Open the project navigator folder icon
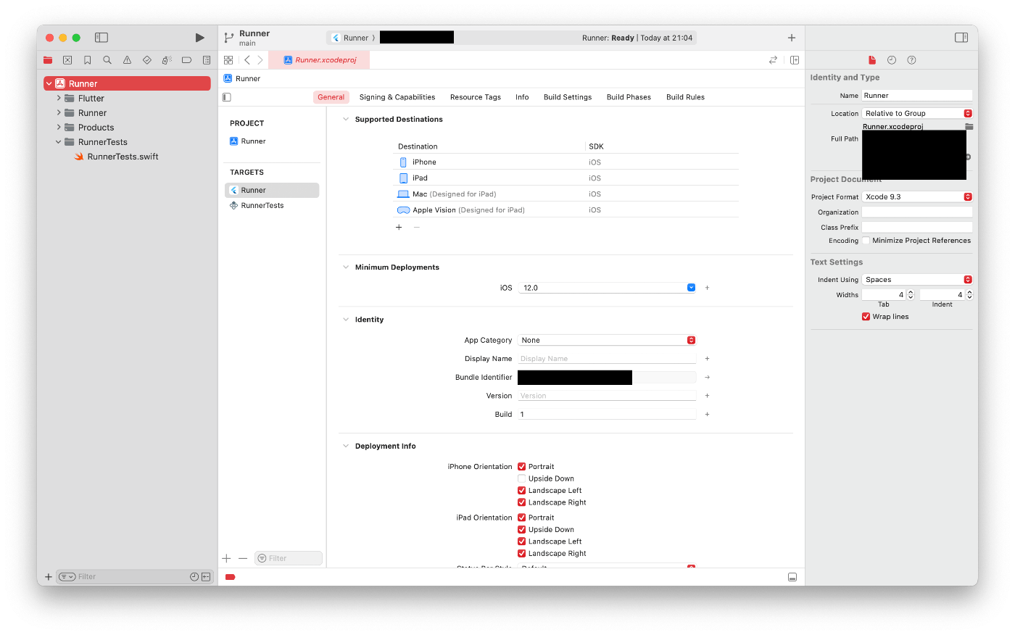The height and width of the screenshot is (635, 1015). coord(48,60)
